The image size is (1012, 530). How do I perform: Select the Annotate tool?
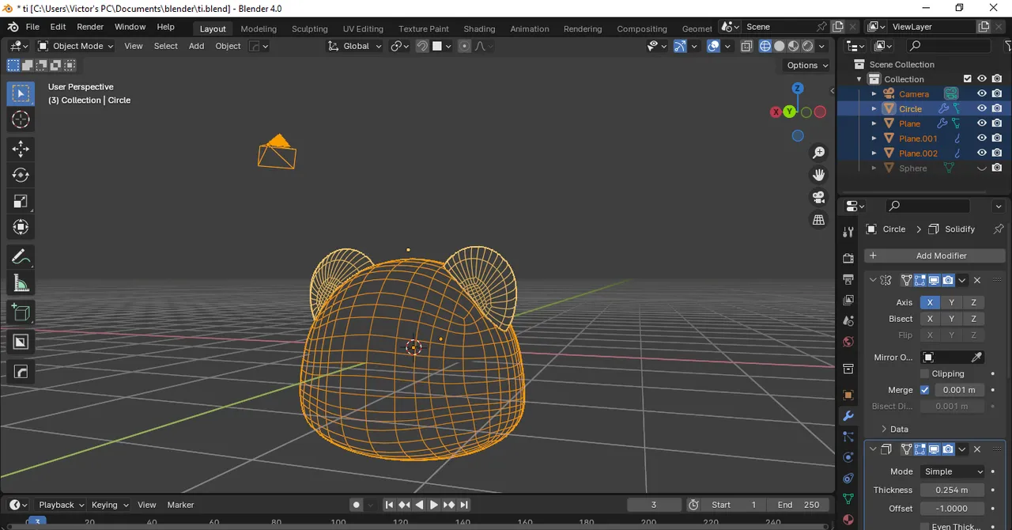[x=21, y=257]
